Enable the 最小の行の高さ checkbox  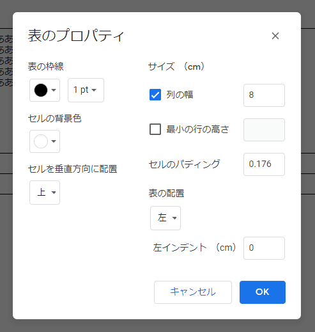click(x=155, y=129)
